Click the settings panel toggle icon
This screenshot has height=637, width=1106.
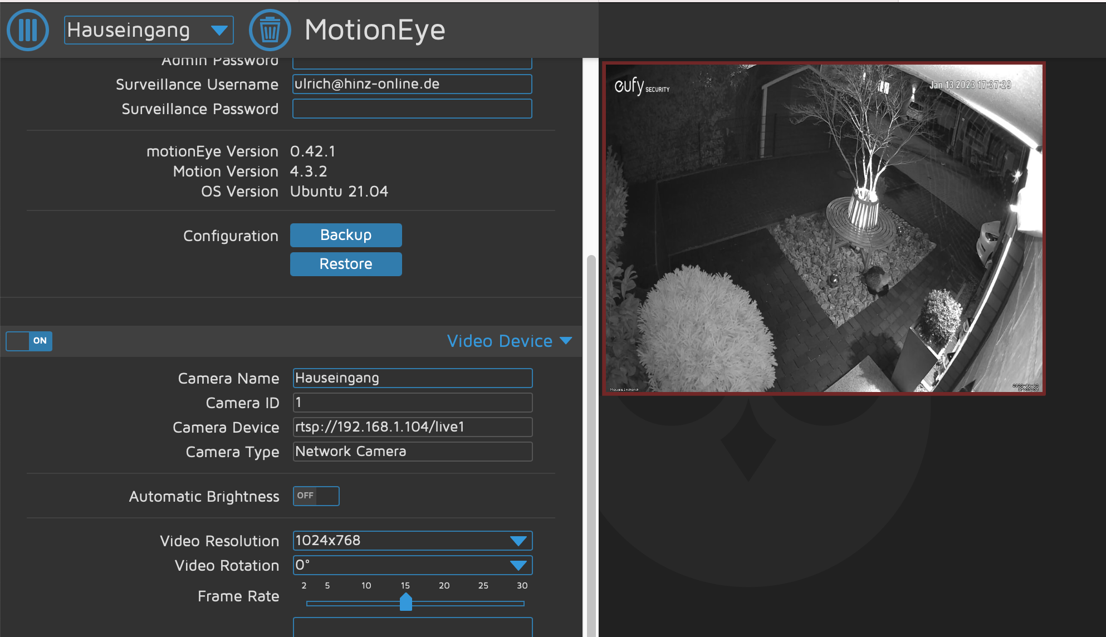(x=28, y=30)
